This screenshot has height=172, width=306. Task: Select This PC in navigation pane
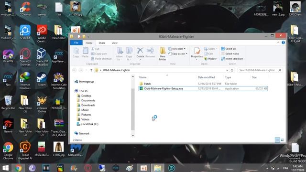pos(81,91)
